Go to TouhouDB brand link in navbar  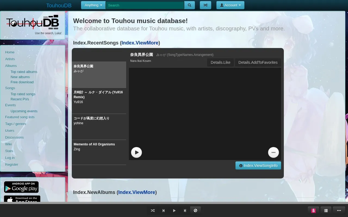pyautogui.click(x=59, y=5)
